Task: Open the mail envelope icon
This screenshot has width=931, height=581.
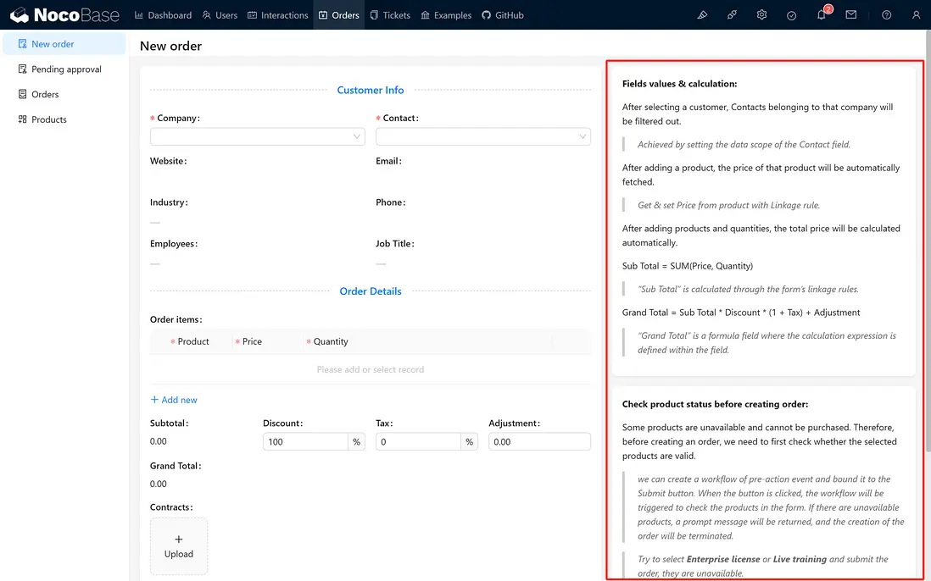Action: tap(850, 15)
